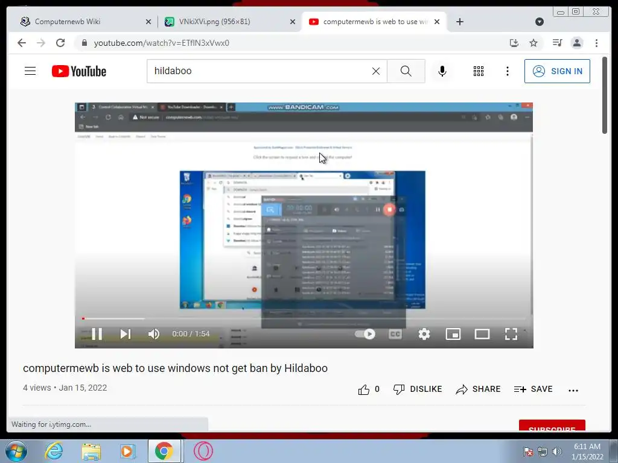Toggle closed captions CC button

395,334
